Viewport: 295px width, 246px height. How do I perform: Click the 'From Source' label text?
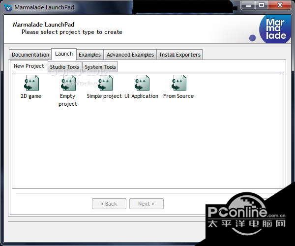click(178, 96)
